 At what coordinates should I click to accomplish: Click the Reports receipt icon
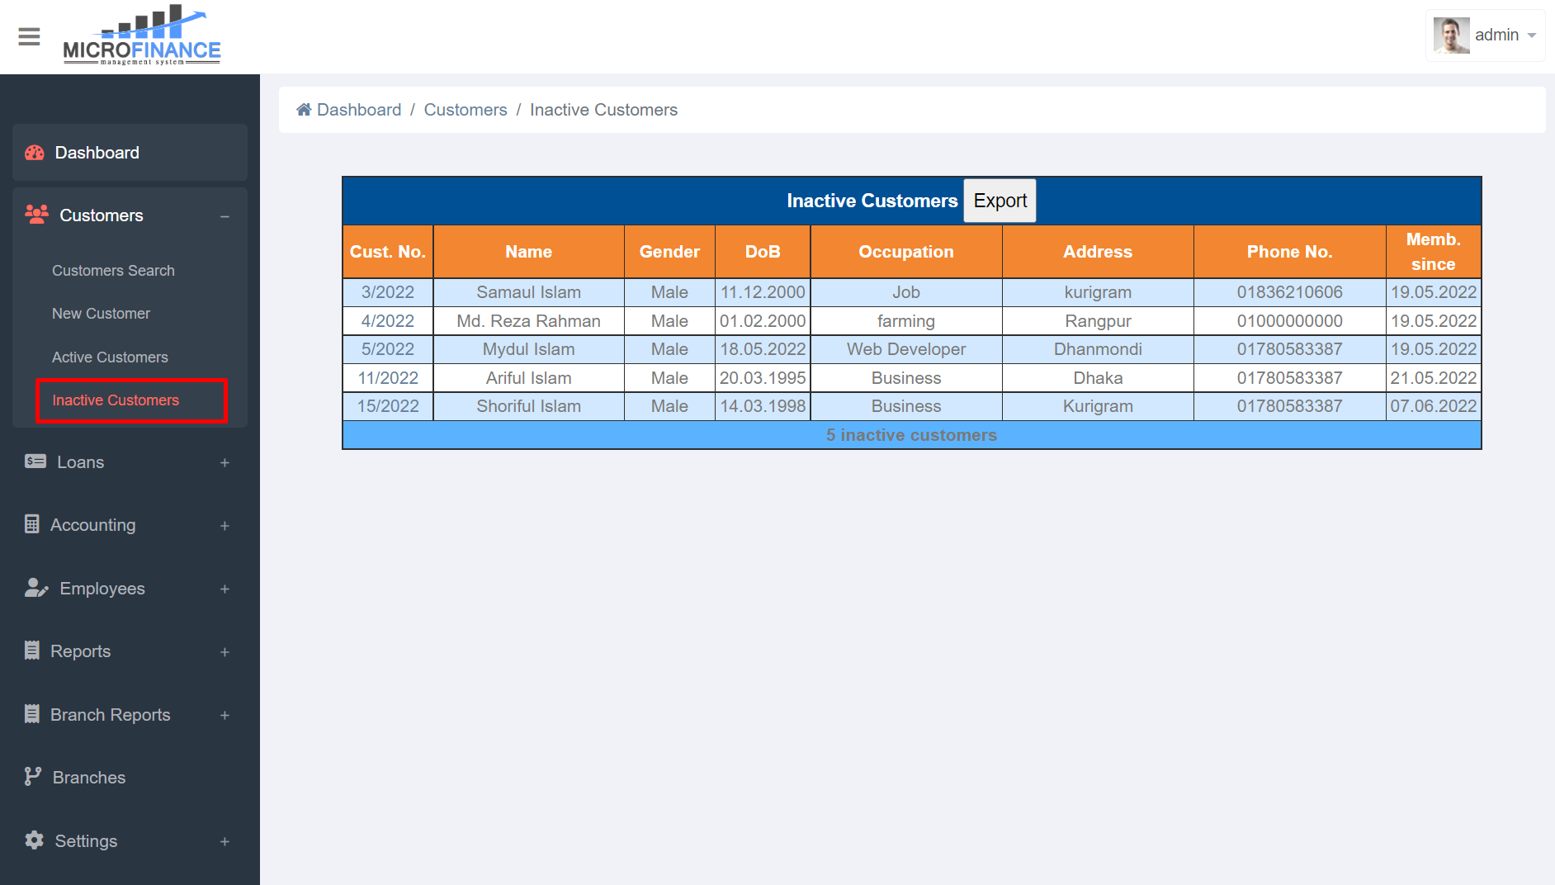click(x=32, y=651)
